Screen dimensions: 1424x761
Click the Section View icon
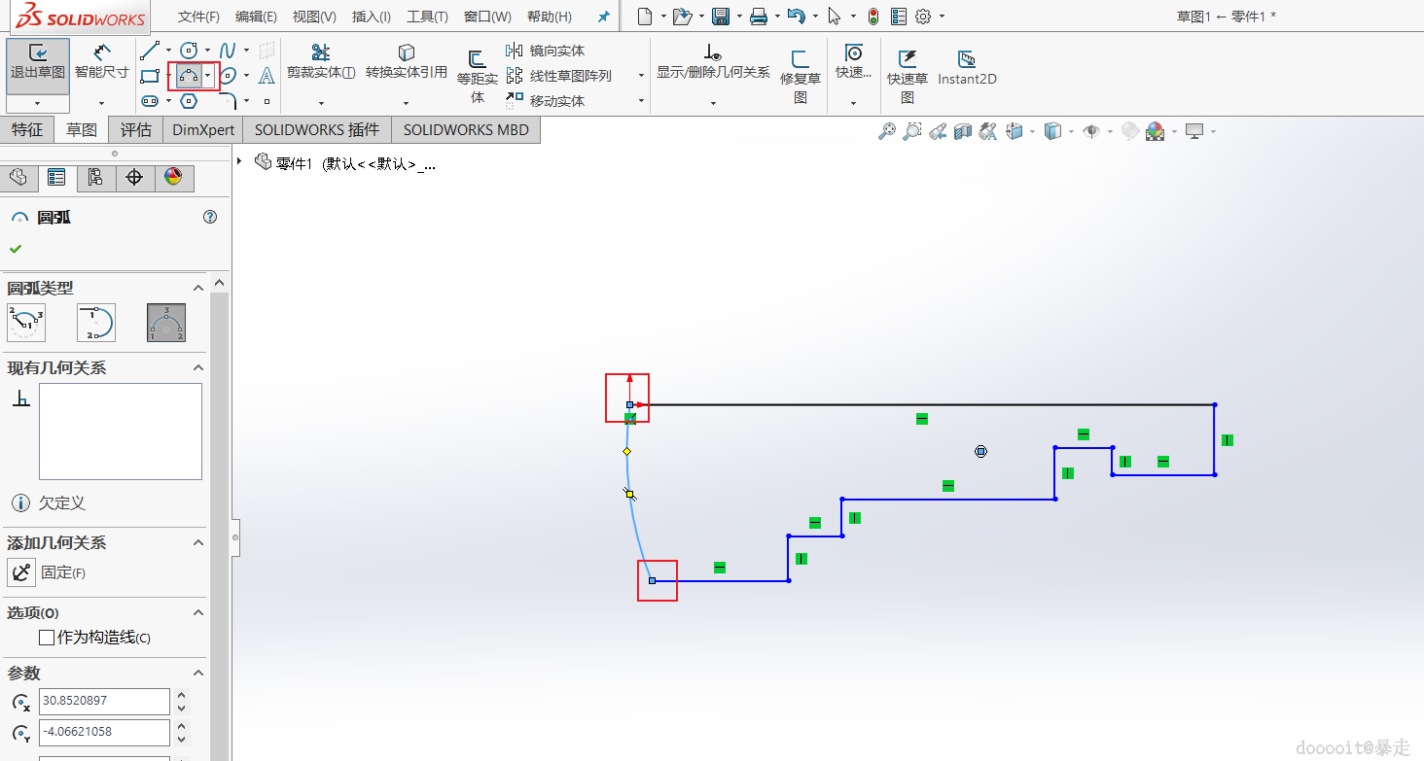(963, 131)
